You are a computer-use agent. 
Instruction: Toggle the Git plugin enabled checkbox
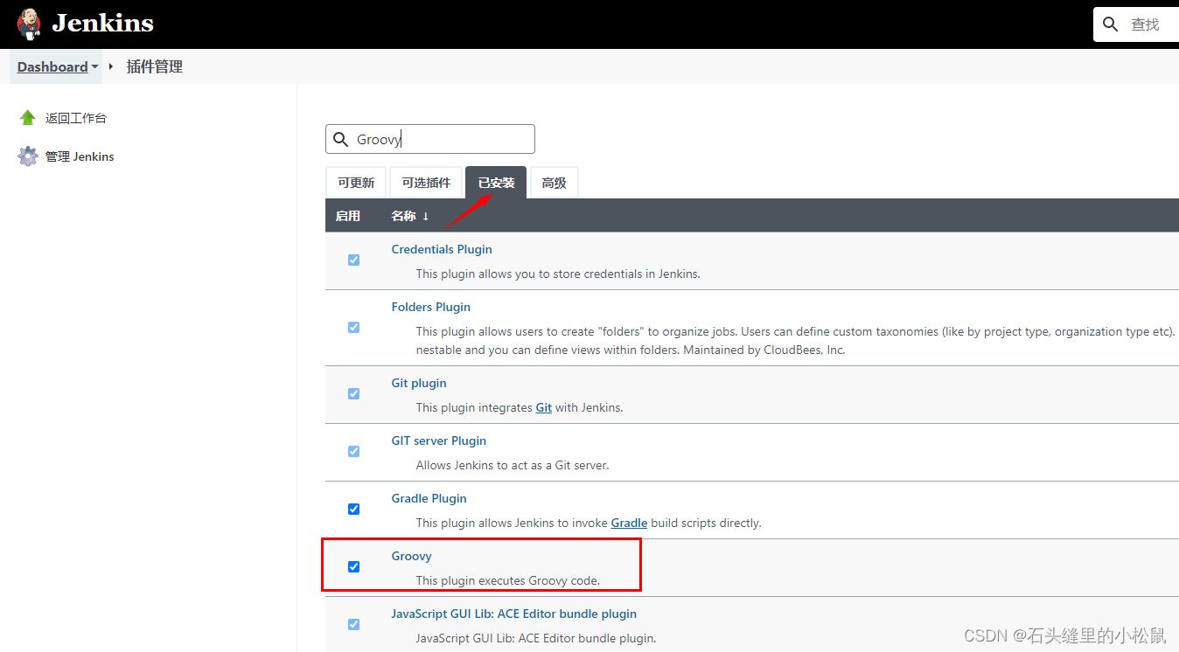pyautogui.click(x=353, y=393)
